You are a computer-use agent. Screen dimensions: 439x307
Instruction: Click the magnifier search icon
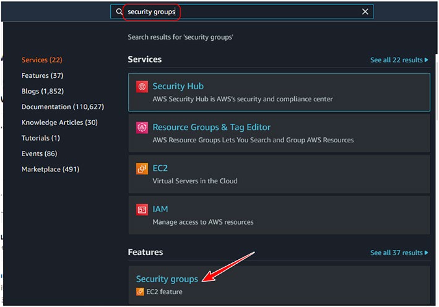[119, 12]
